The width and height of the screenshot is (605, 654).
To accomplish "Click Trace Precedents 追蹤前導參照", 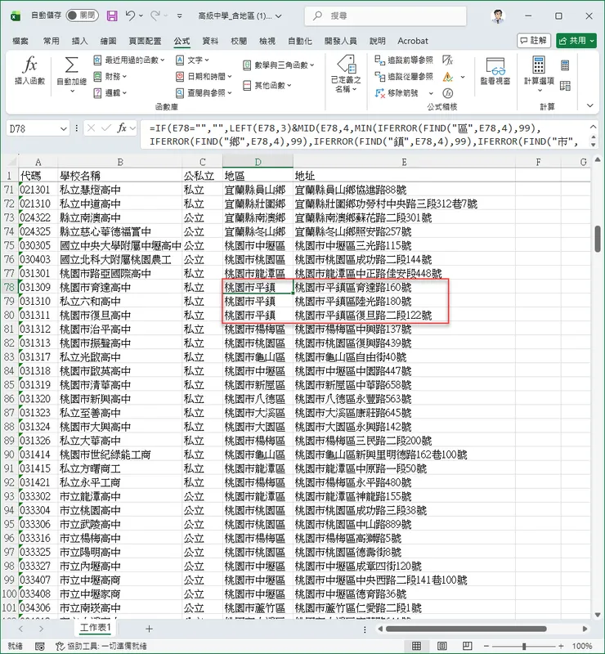I will [404, 60].
